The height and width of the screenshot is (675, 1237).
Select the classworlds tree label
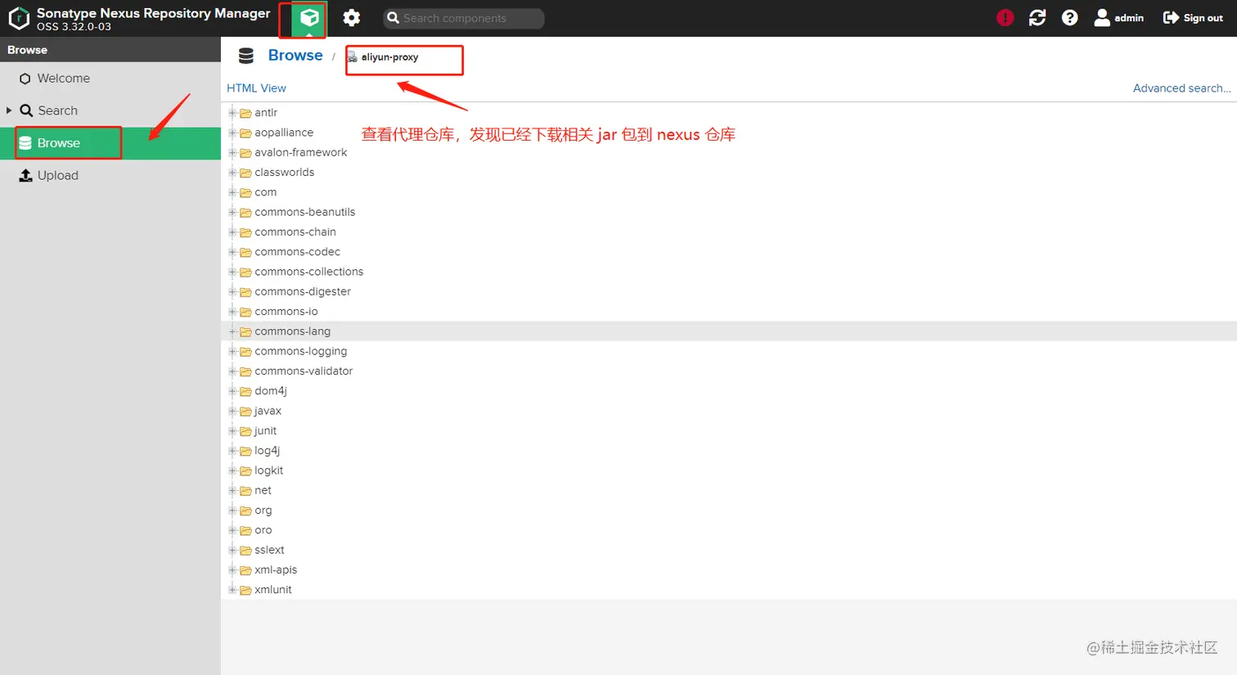coord(285,173)
